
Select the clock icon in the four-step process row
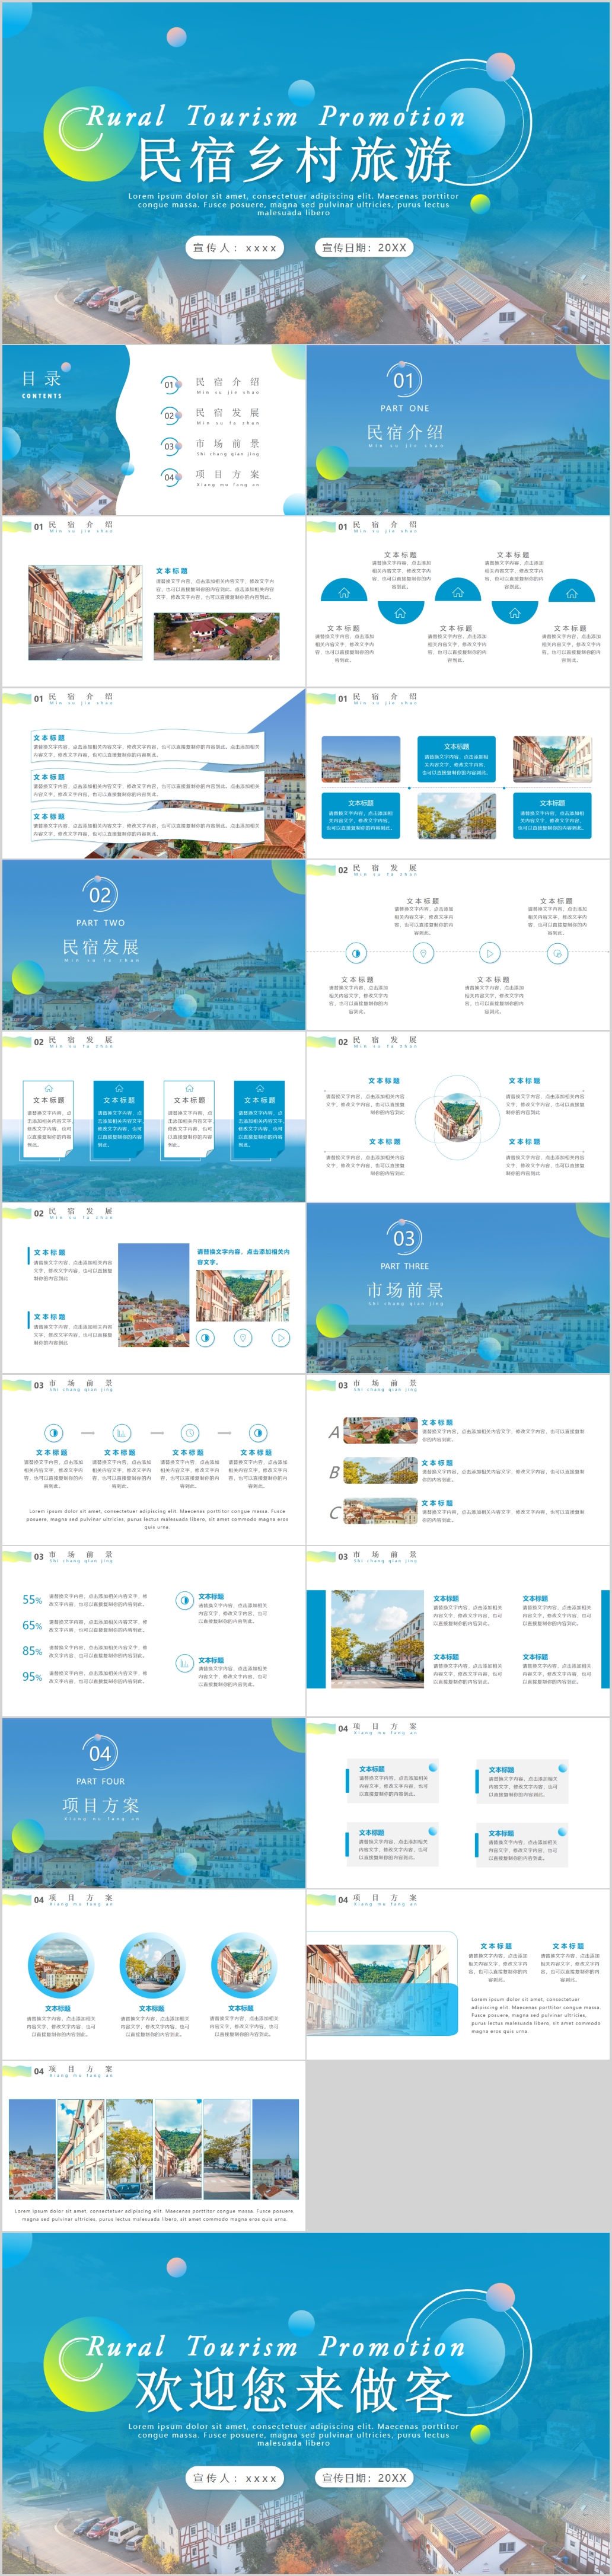click(190, 1432)
